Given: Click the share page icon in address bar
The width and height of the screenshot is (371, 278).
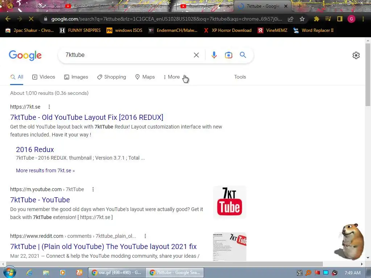Looking at the screenshot, I should tap(291, 19).
